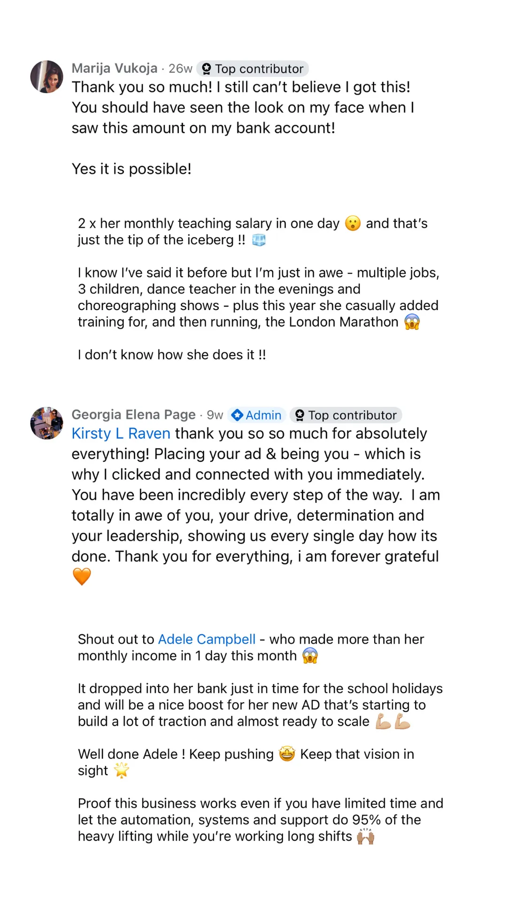Viewport: 507px width, 902px height.
Task: Open Georgia Elena Page's profile picture
Action: click(x=47, y=423)
